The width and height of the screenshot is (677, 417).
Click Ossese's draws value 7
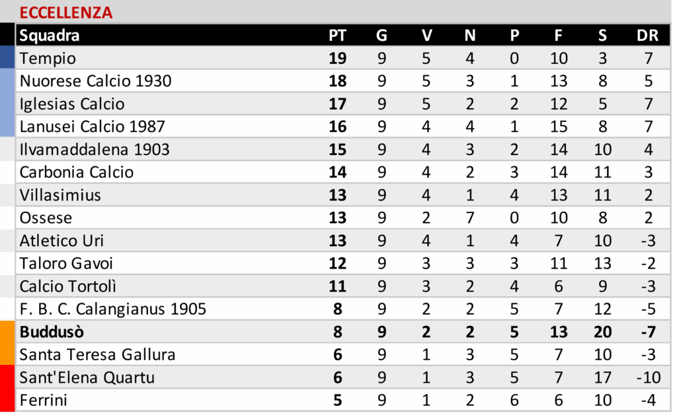470,218
